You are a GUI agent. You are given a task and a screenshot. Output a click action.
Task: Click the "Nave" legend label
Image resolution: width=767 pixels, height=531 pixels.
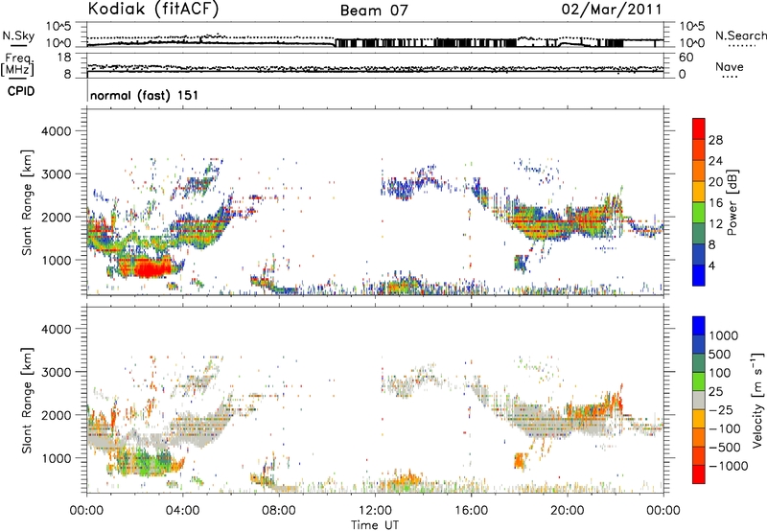point(730,67)
